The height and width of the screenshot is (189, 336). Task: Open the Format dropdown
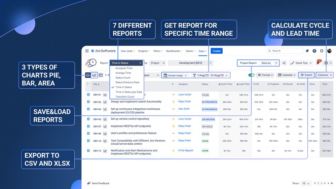(x=265, y=75)
